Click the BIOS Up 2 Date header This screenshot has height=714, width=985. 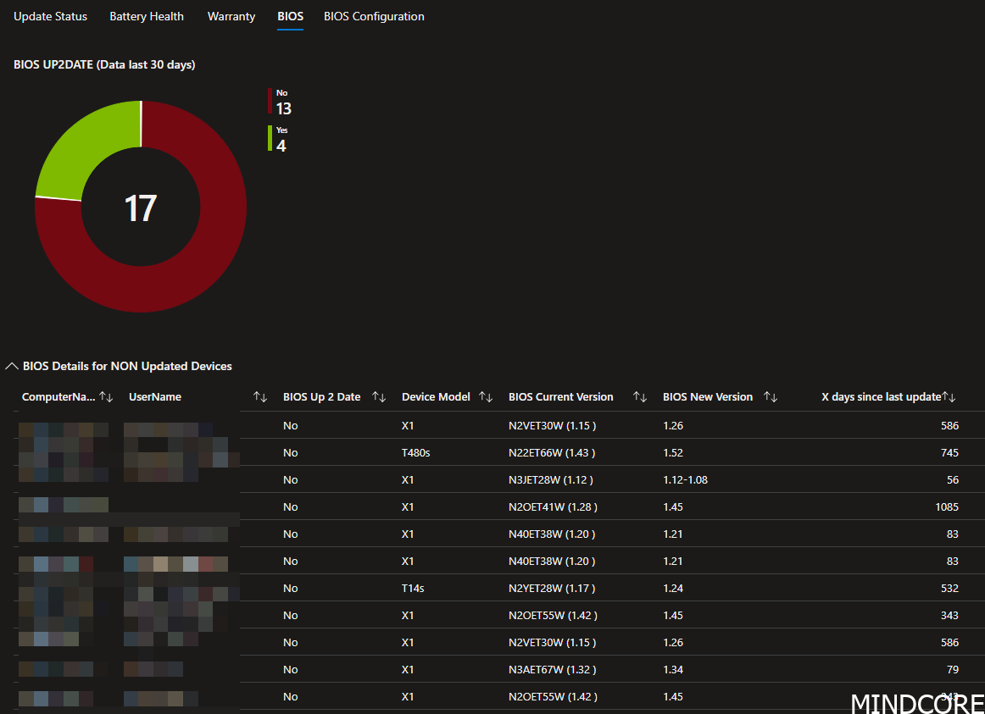321,396
